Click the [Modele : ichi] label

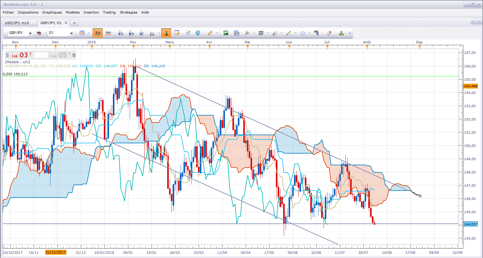[x=18, y=62]
